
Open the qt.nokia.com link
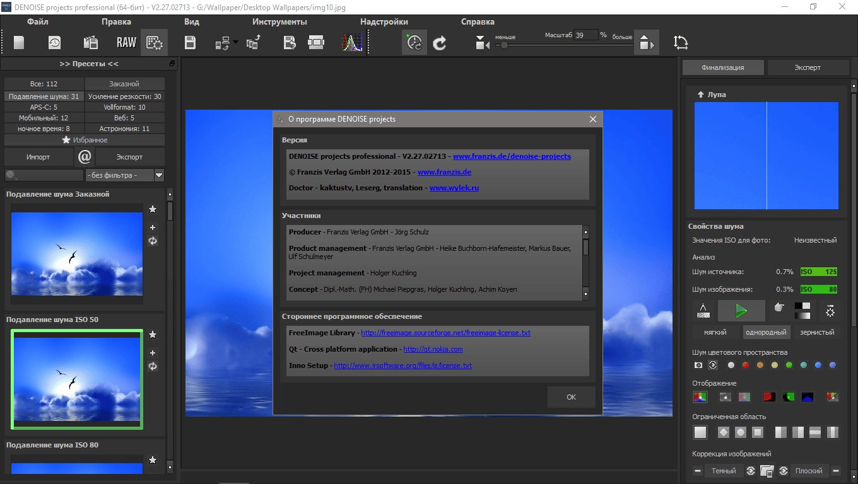click(433, 349)
